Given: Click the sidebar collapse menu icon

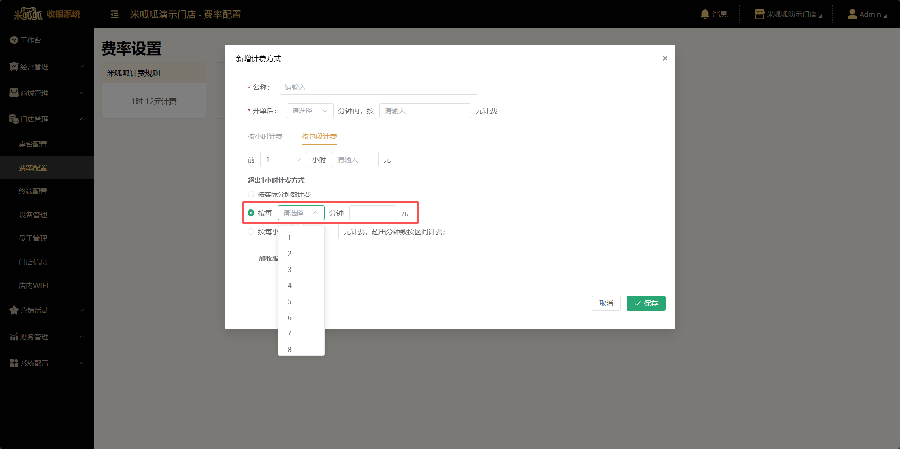Looking at the screenshot, I should point(114,15).
